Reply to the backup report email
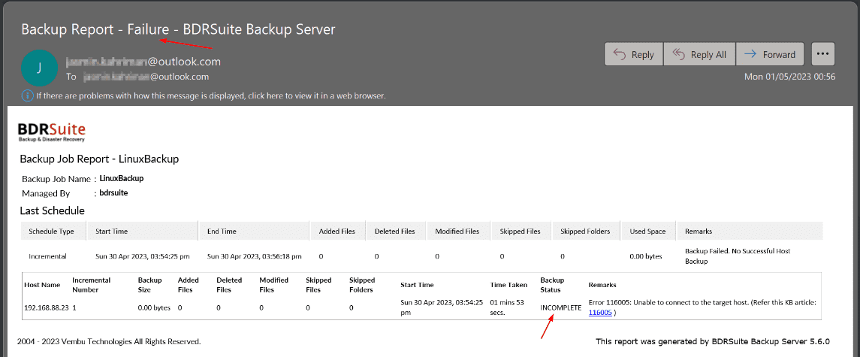This screenshot has height=357, width=860. (x=633, y=54)
